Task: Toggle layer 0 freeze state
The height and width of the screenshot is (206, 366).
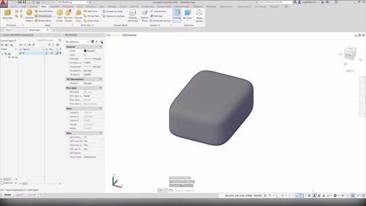Action: pos(52,53)
